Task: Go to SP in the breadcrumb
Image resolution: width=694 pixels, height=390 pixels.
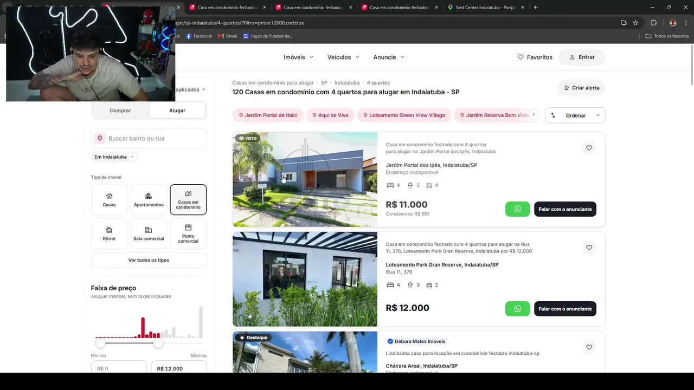Action: [x=324, y=83]
